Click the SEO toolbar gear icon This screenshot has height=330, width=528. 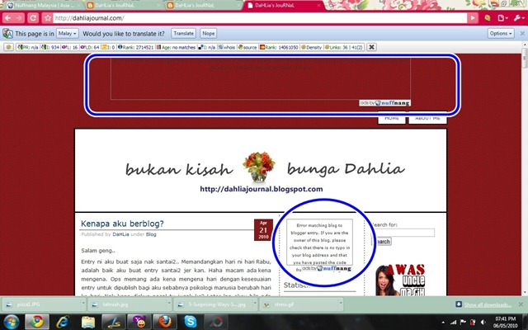coord(9,47)
